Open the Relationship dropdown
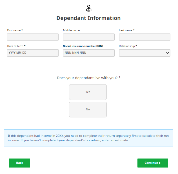 (142, 53)
